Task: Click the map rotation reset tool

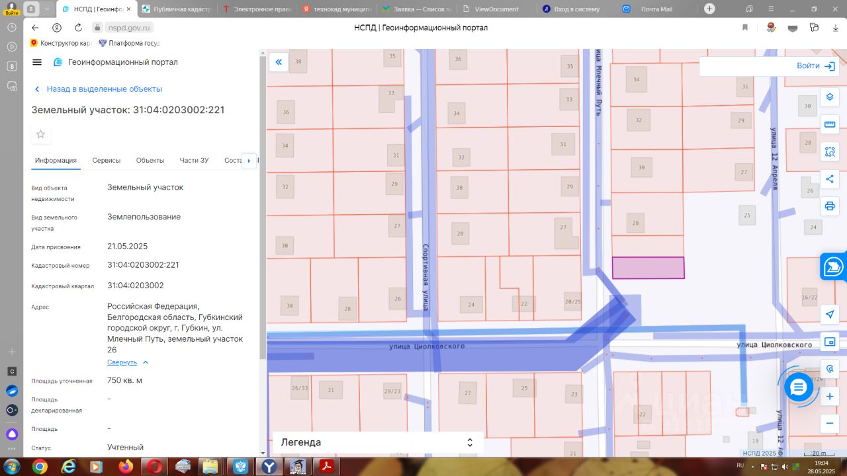Action: [x=830, y=369]
